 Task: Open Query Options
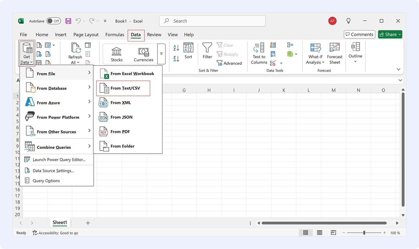click(57, 181)
